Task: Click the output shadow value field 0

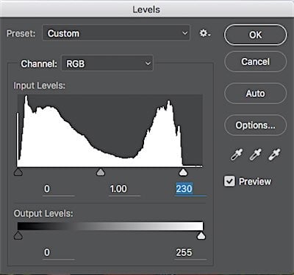Action: (x=58, y=253)
